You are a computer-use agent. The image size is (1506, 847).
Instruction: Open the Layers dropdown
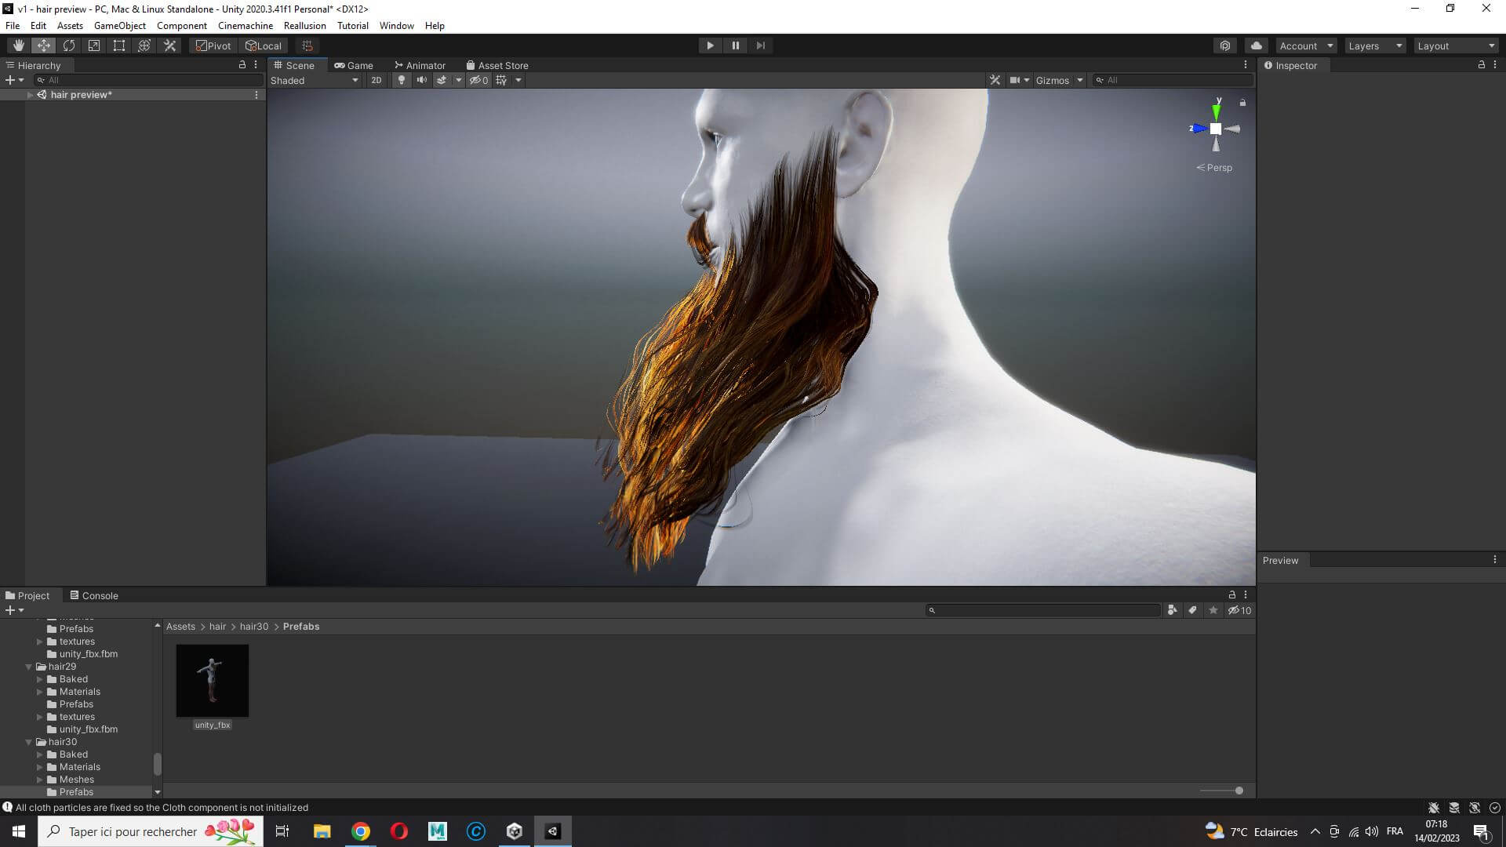(x=1374, y=45)
